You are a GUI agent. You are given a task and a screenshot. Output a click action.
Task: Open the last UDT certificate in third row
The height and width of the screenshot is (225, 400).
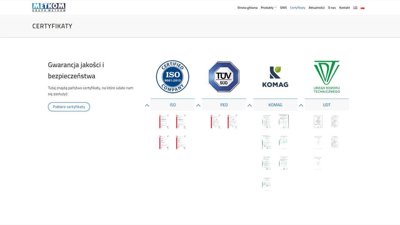(x=318, y=163)
